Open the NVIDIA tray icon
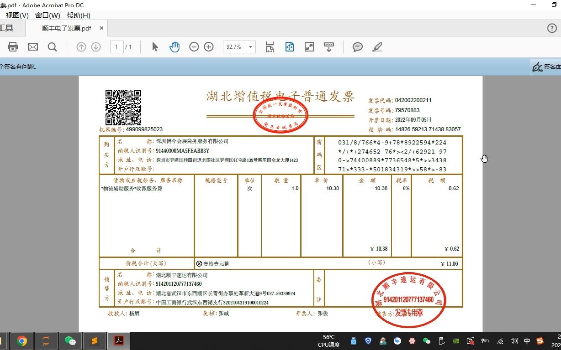 (x=456, y=341)
